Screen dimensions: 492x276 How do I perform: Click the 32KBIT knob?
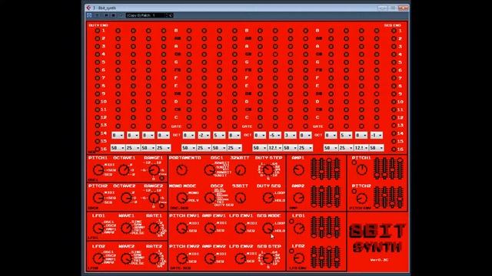click(241, 170)
